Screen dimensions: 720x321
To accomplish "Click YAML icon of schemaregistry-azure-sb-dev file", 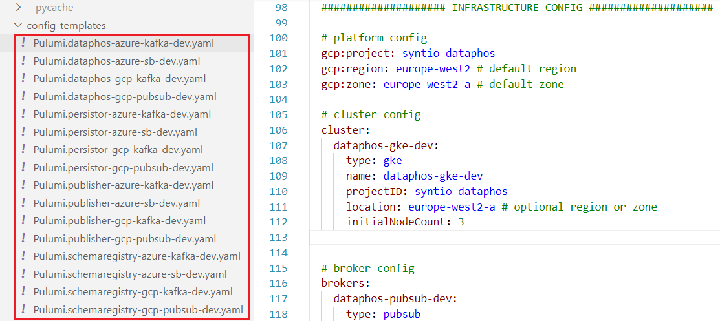I will pos(23,274).
